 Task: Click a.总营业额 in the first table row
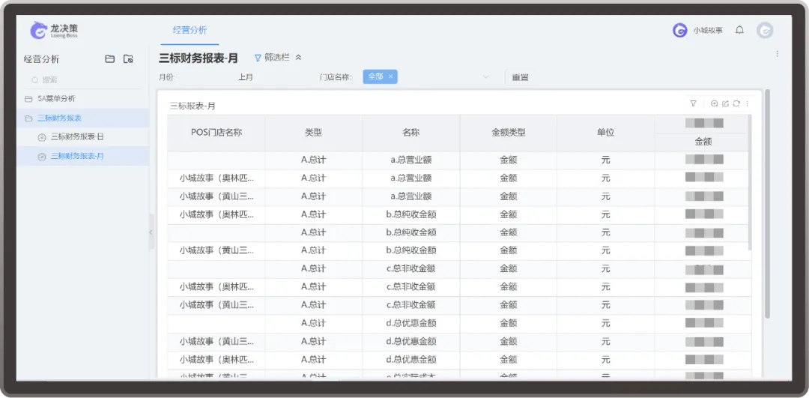tap(410, 160)
